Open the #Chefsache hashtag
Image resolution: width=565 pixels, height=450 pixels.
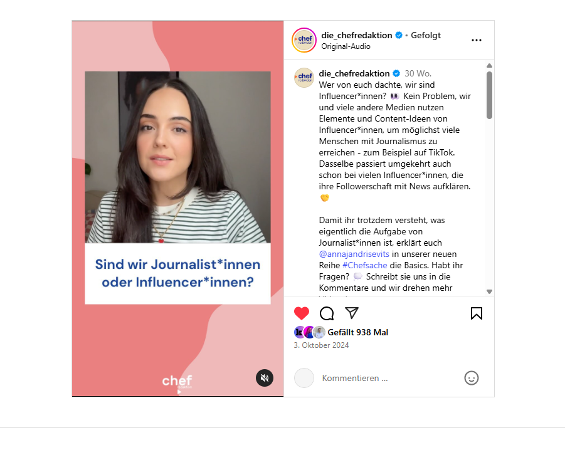click(365, 265)
